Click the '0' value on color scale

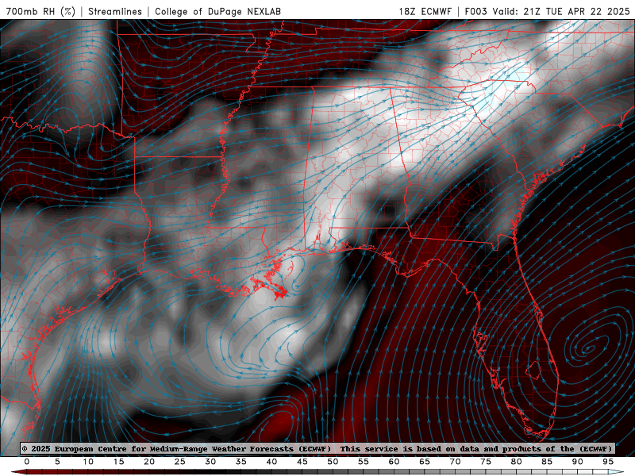tap(27, 462)
